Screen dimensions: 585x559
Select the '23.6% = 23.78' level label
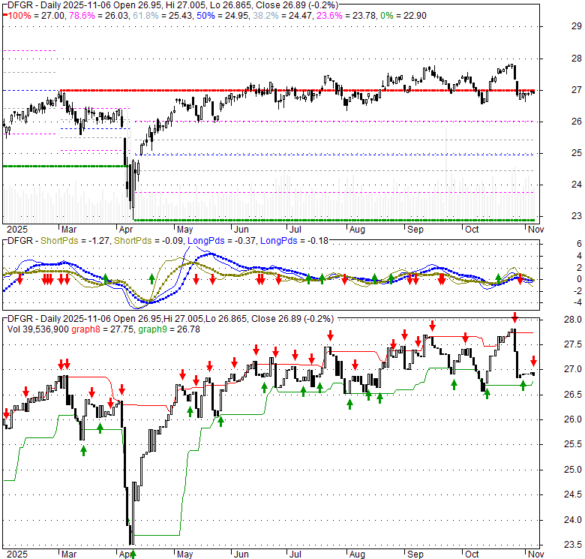click(346, 16)
